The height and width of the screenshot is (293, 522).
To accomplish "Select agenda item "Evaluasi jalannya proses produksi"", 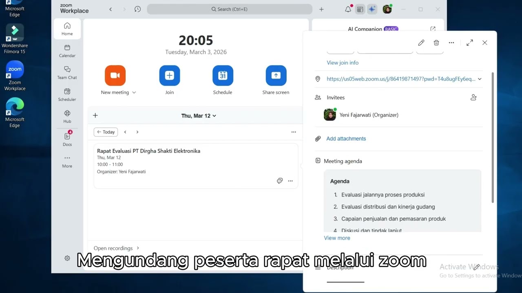I will click(383, 195).
